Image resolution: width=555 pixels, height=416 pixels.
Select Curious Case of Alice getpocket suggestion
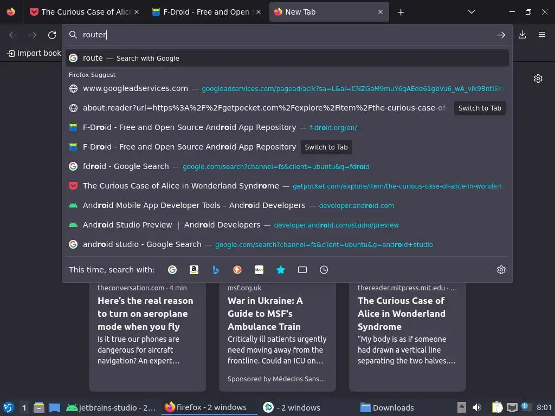tap(287, 186)
